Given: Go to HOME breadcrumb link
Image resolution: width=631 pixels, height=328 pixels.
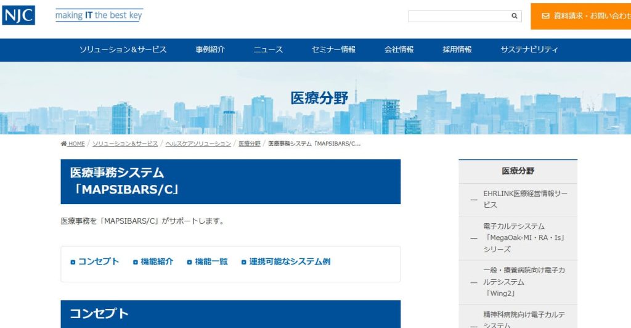Looking at the screenshot, I should (76, 144).
